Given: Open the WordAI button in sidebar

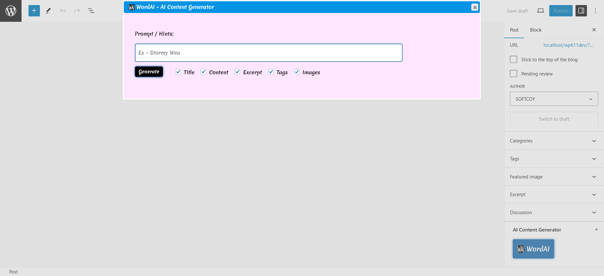Looking at the screenshot, I should (533, 249).
